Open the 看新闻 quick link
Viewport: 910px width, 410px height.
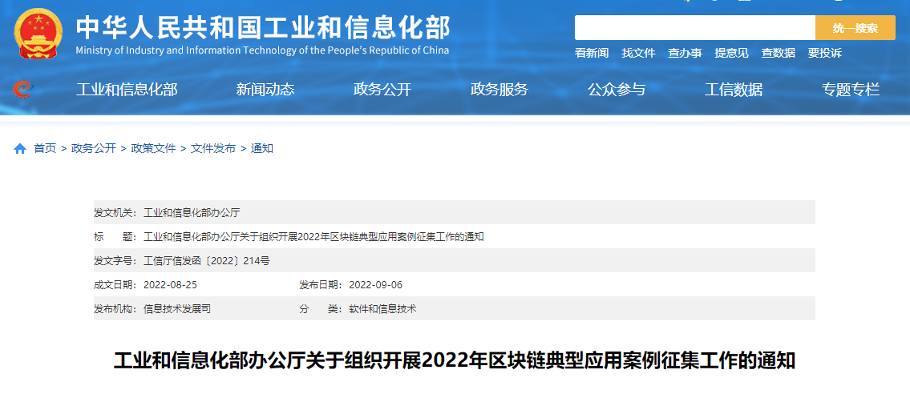point(592,53)
